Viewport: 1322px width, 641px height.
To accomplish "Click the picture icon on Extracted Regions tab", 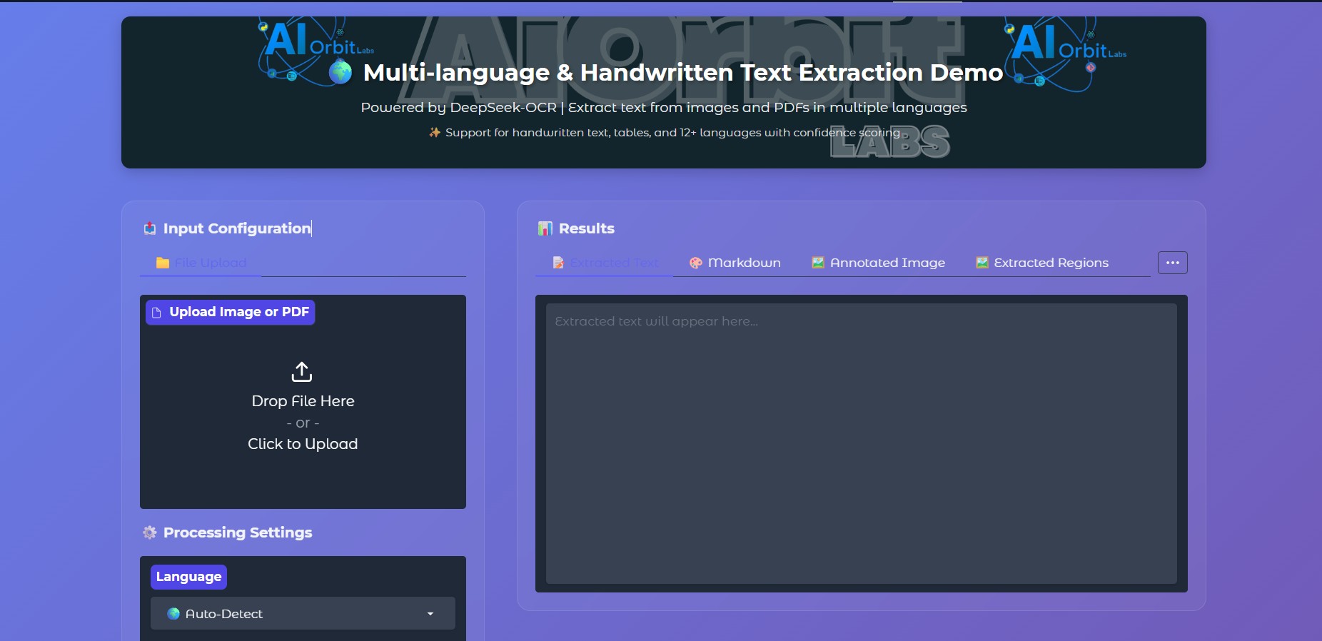I will [982, 263].
